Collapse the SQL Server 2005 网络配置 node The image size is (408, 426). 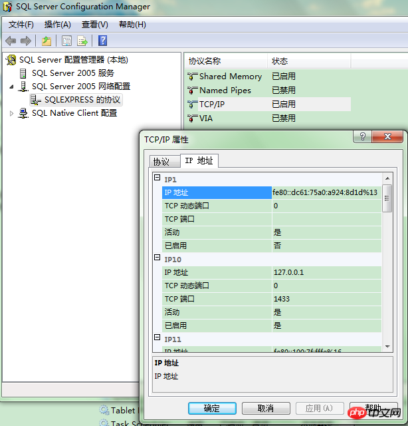(11, 87)
